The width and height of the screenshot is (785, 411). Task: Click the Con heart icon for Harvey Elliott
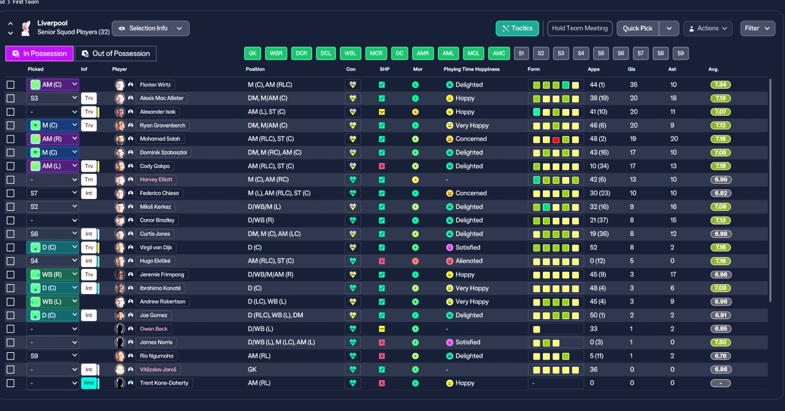[353, 180]
